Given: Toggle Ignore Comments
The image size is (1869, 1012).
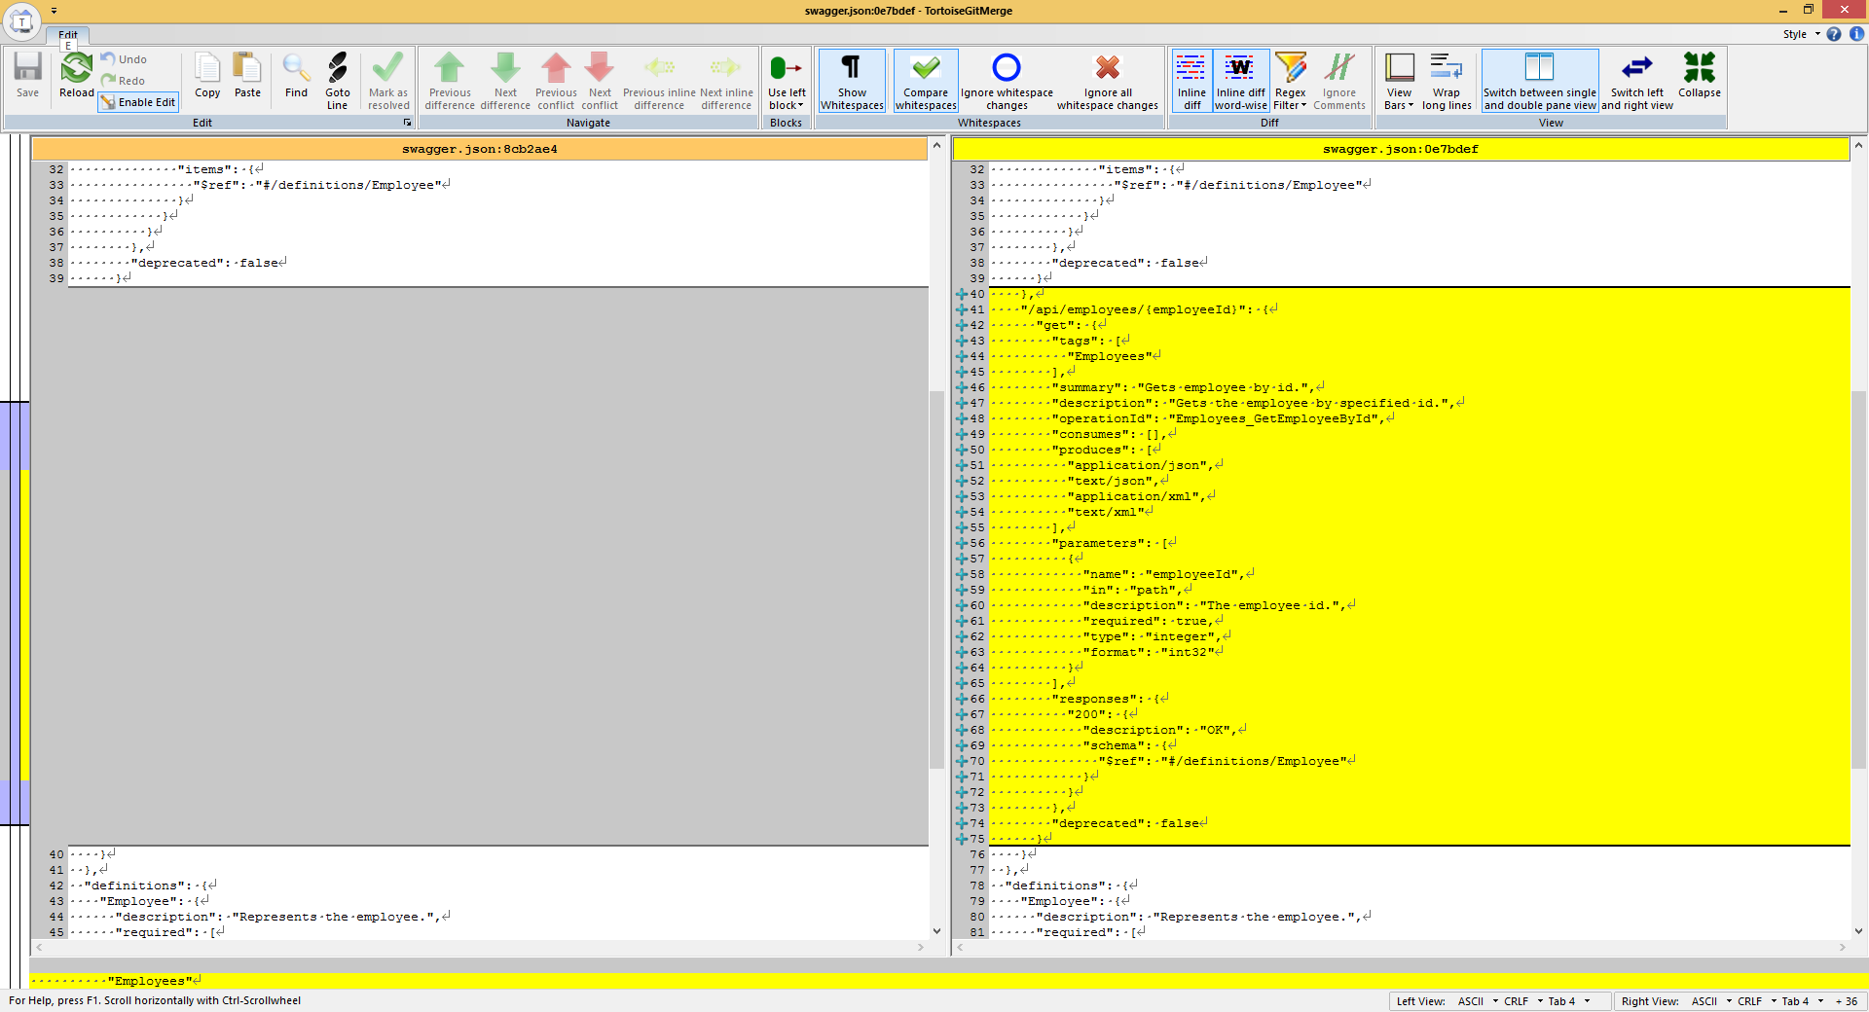Looking at the screenshot, I should (1339, 81).
